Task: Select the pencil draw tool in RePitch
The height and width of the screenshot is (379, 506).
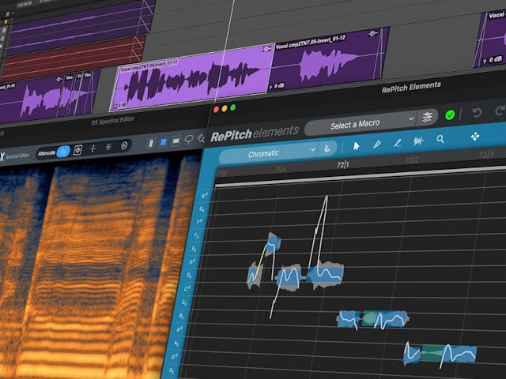Action: [x=398, y=142]
